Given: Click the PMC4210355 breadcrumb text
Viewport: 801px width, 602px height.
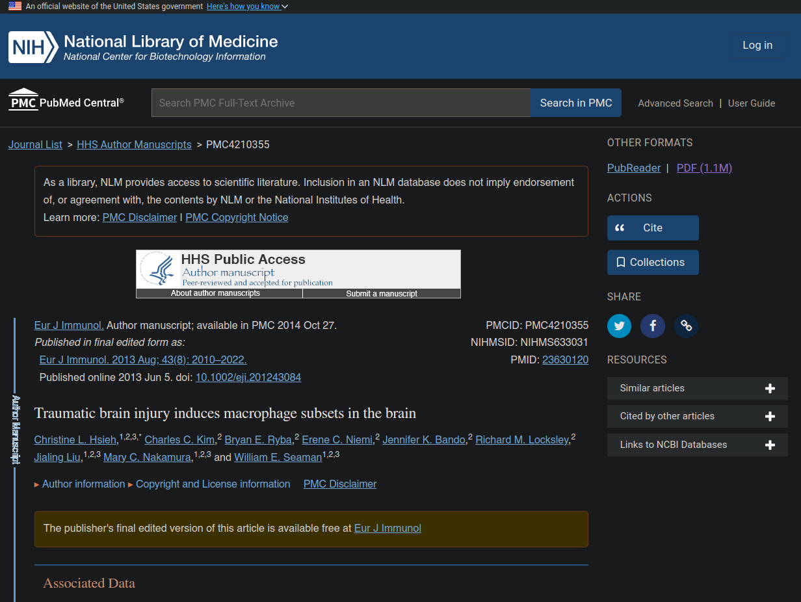Looking at the screenshot, I should click(238, 144).
